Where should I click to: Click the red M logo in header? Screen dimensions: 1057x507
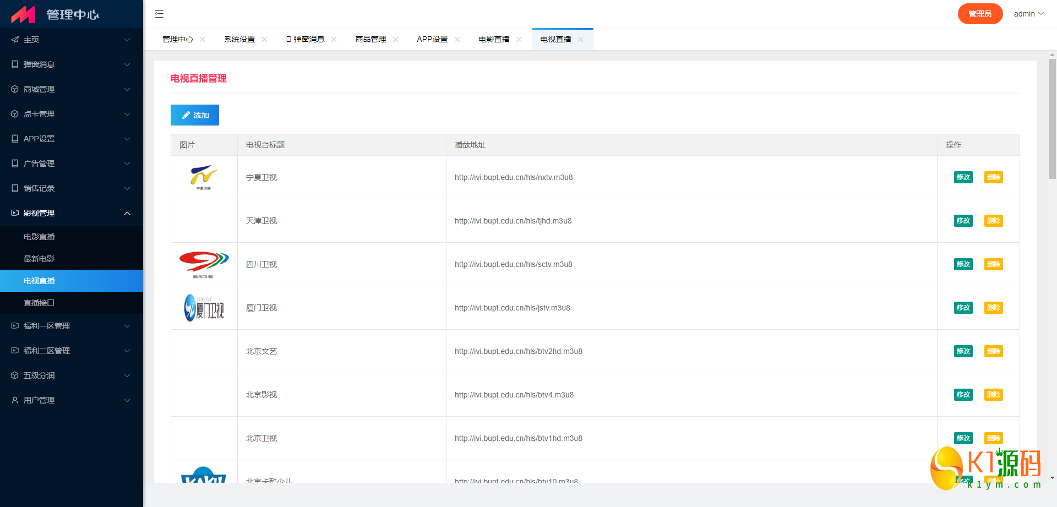coord(23,14)
